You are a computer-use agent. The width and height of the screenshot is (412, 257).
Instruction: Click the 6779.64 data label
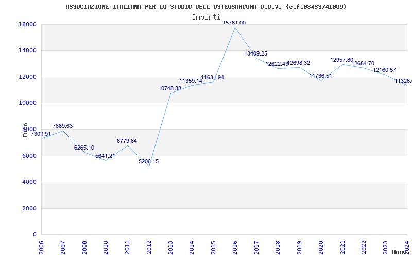pos(127,141)
